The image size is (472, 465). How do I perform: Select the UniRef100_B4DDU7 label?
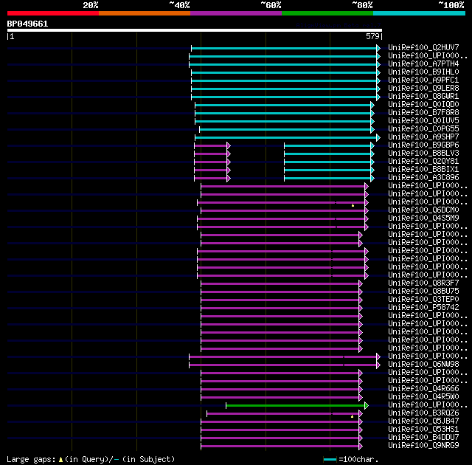(x=423, y=438)
